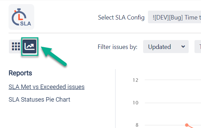201x128 pixels.
Task: Open the chart reports view icon
Action: tap(29, 47)
